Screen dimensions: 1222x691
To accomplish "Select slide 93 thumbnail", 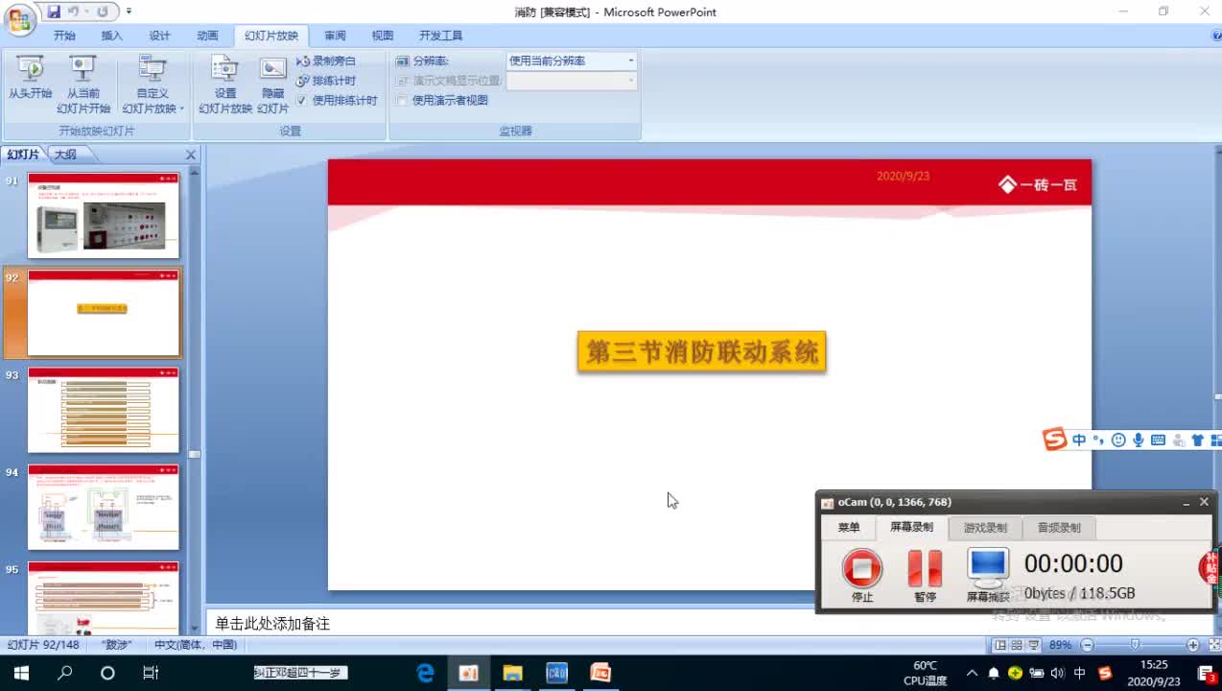I will coord(104,410).
